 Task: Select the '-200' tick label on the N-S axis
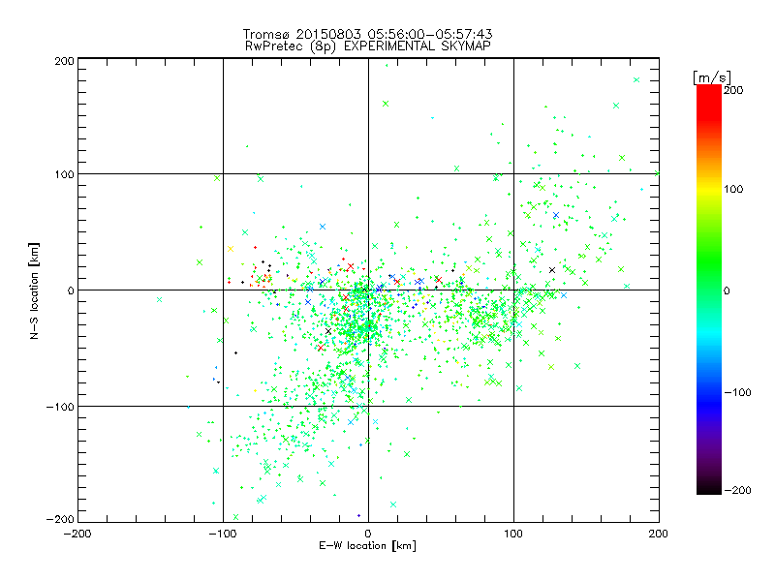(x=60, y=519)
